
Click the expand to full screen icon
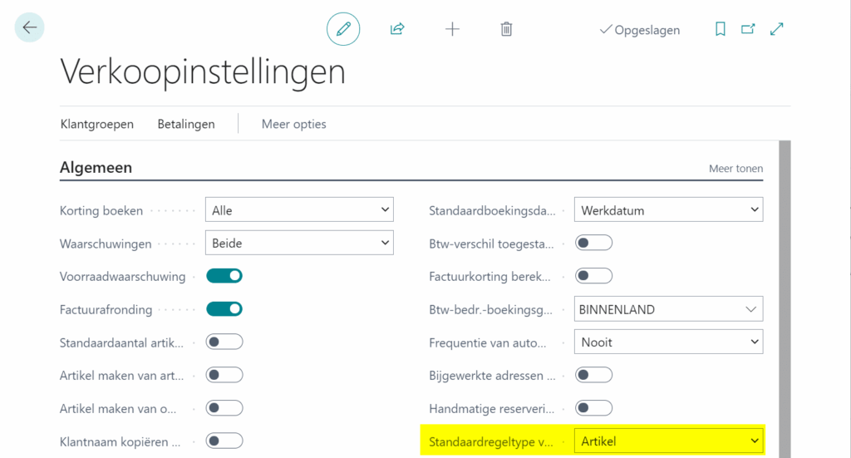pyautogui.click(x=777, y=29)
